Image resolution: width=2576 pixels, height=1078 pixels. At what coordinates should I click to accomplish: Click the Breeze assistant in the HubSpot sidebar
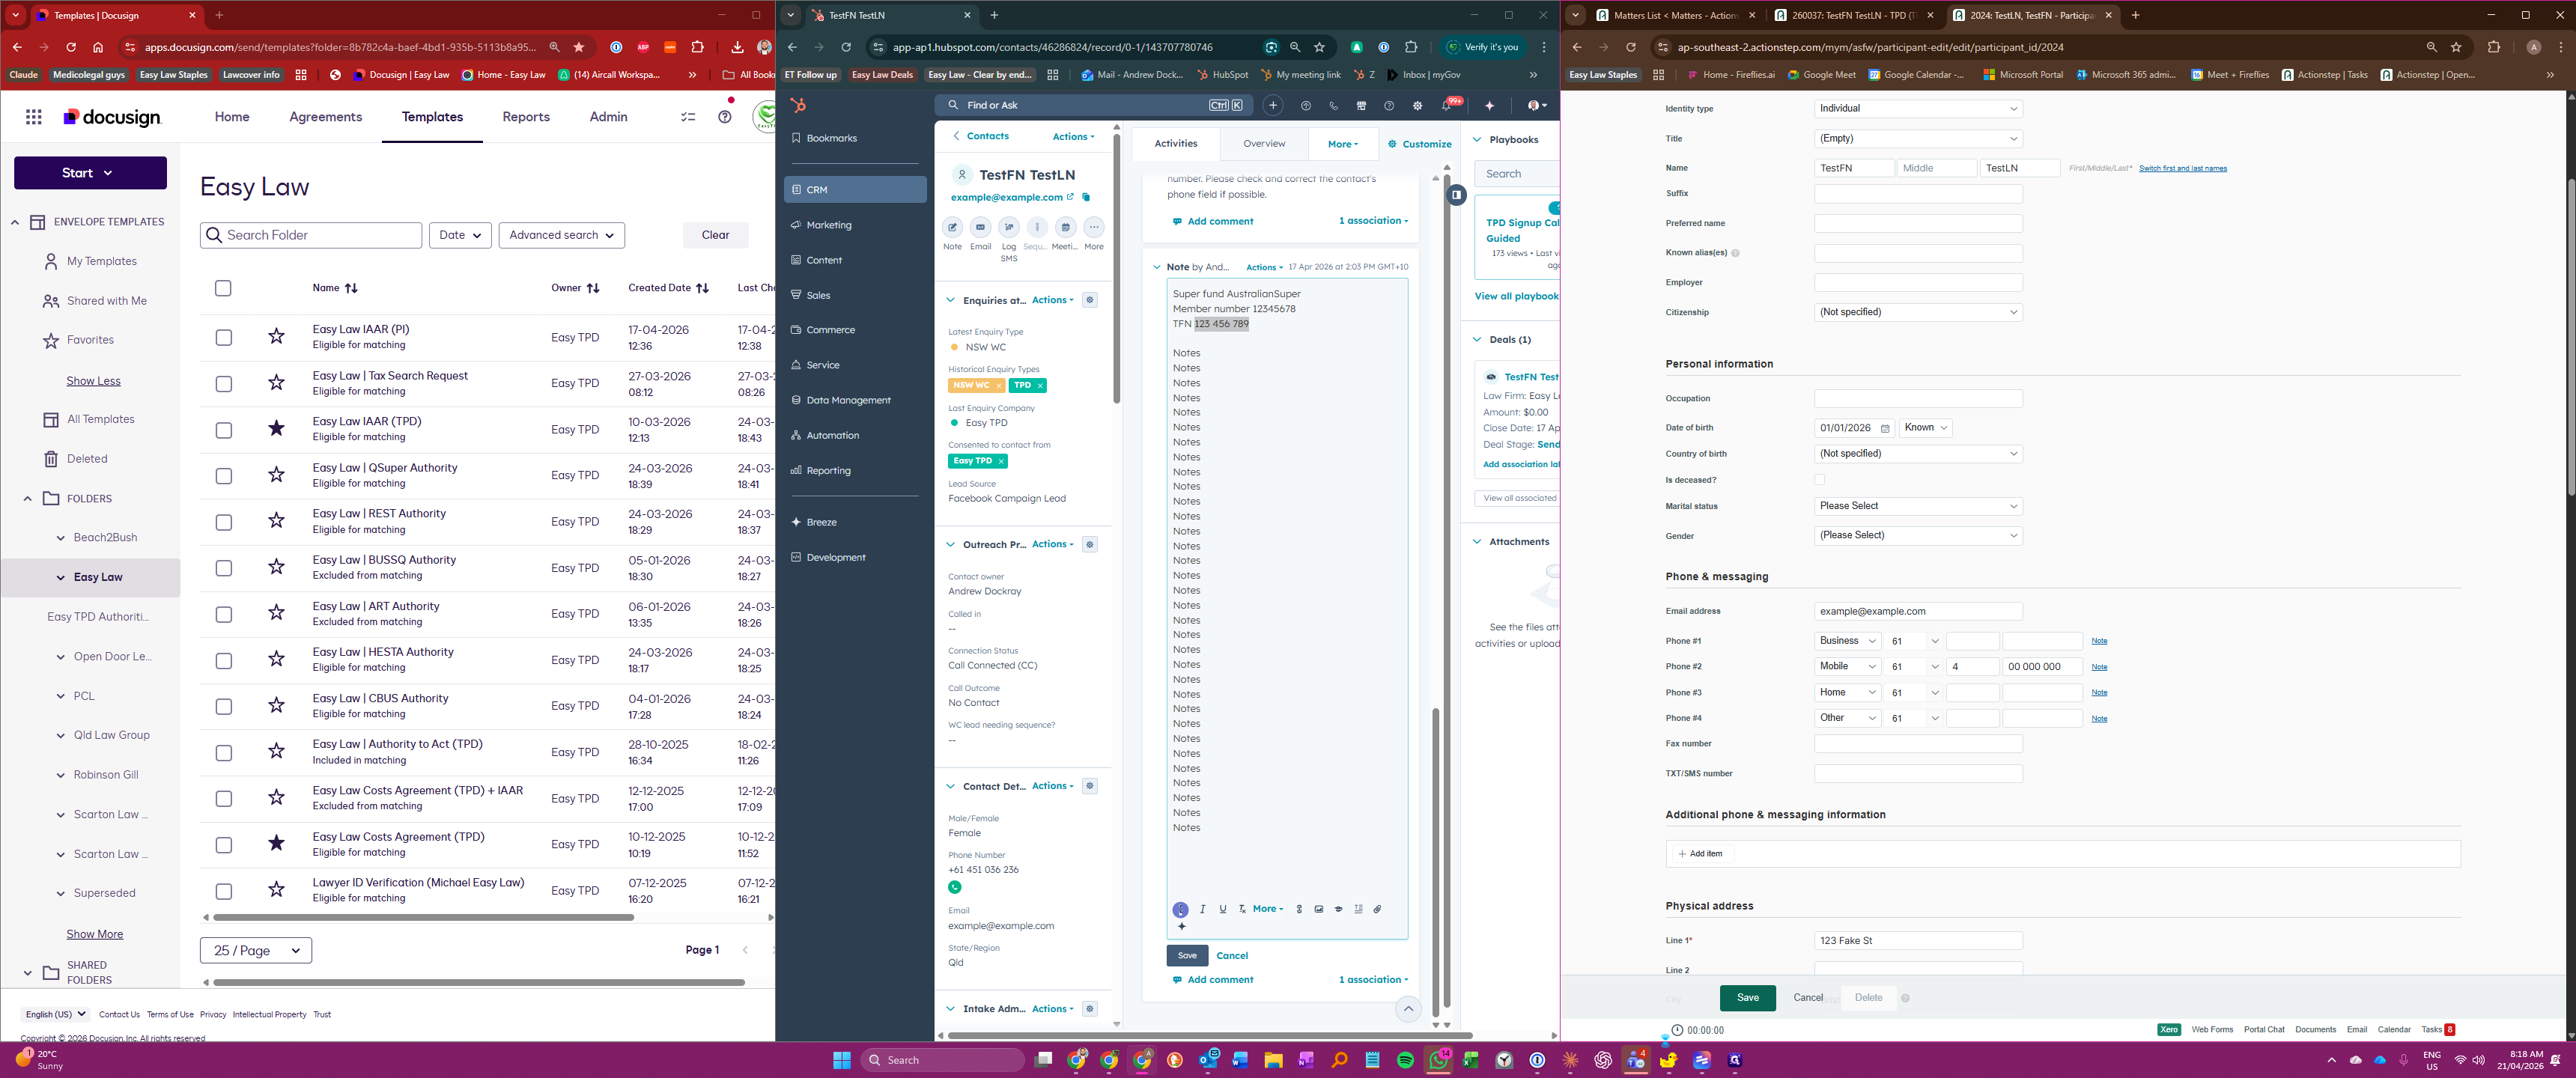[821, 522]
